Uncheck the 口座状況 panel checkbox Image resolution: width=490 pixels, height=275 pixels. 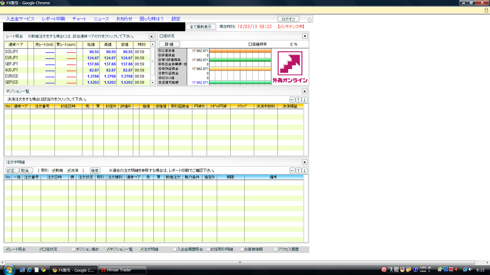40,249
